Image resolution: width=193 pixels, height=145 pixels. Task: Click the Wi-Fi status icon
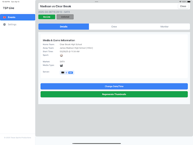coord(180,2)
